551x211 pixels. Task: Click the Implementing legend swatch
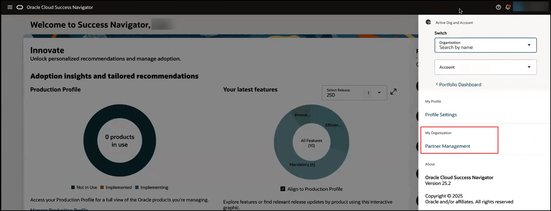[137, 187]
